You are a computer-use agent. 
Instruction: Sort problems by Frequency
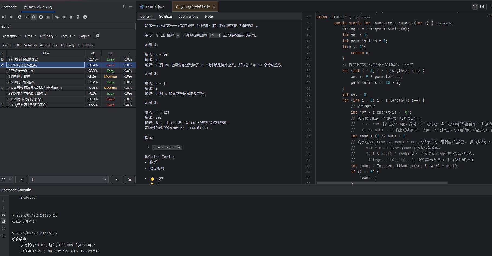pyautogui.click(x=86, y=45)
